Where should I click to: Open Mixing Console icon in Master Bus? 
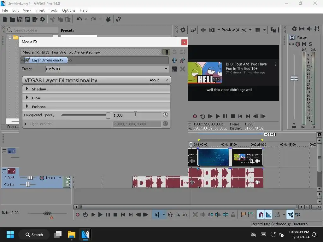pyautogui.click(x=317, y=29)
